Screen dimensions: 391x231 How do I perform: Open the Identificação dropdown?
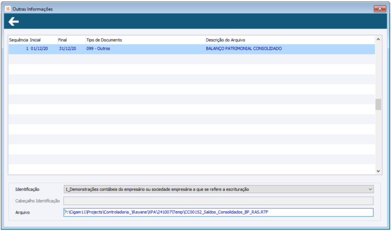pos(218,189)
